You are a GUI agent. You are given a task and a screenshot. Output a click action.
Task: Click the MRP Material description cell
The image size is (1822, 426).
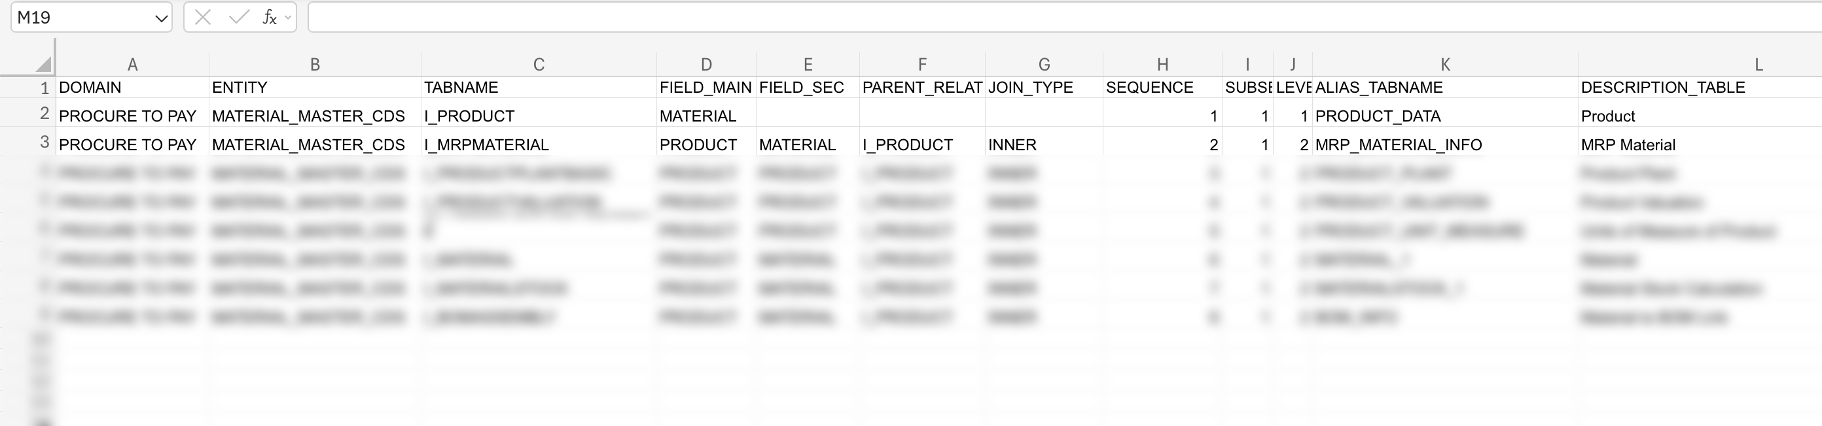(x=1628, y=145)
